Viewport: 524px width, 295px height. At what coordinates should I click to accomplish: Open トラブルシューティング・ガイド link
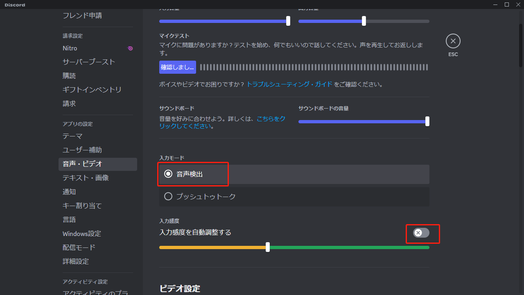click(289, 84)
